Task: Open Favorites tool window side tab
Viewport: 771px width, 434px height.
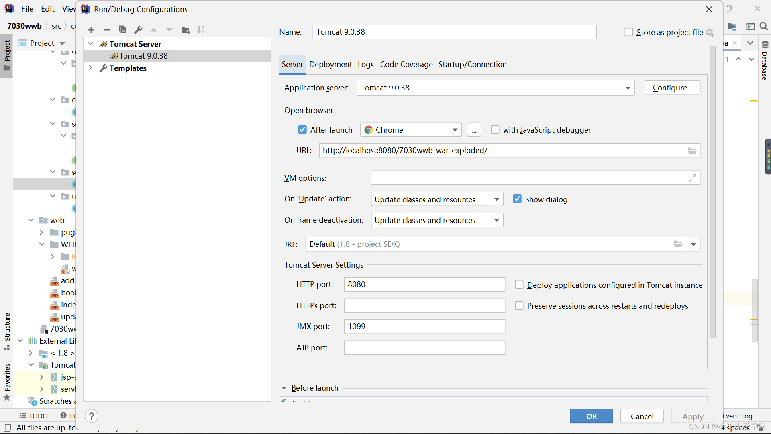Action: tap(7, 382)
